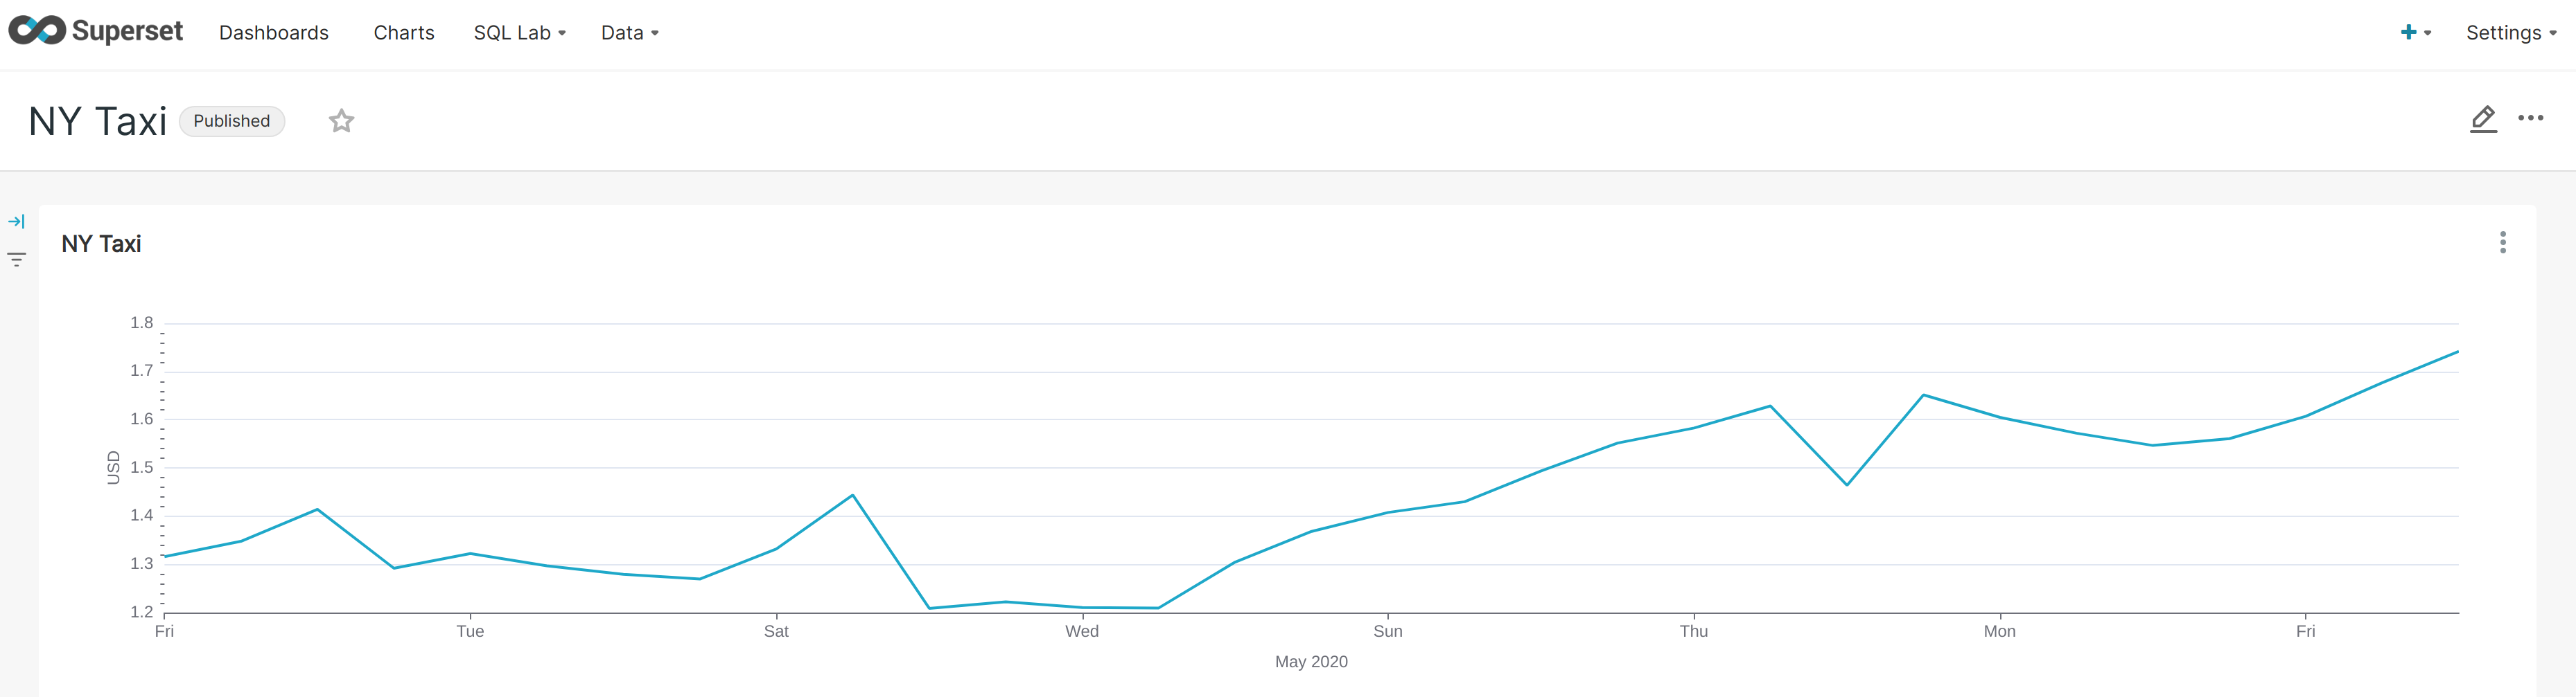
Task: Open the dashboard ellipsis actions menu
Action: pos(2530,119)
